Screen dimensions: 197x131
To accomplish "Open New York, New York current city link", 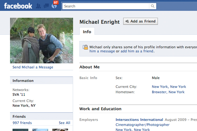I will point(169,87).
